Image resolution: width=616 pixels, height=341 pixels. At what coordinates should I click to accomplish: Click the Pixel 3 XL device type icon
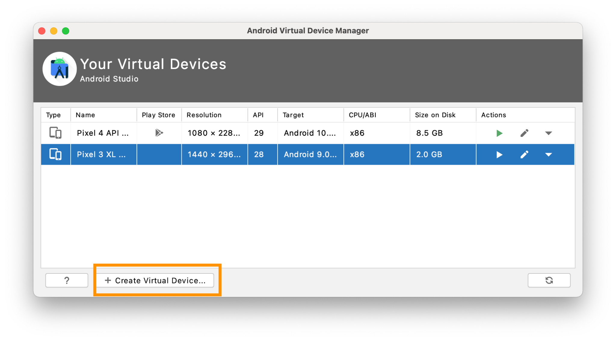[55, 154]
